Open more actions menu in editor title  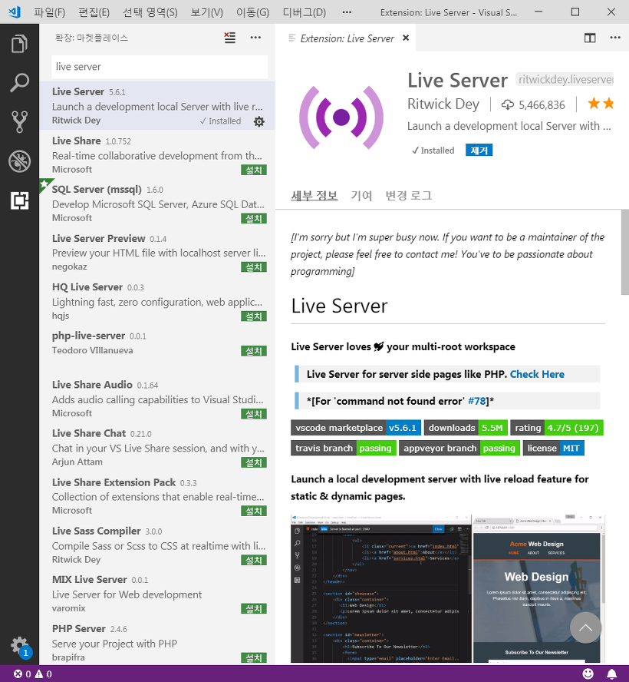coord(615,38)
